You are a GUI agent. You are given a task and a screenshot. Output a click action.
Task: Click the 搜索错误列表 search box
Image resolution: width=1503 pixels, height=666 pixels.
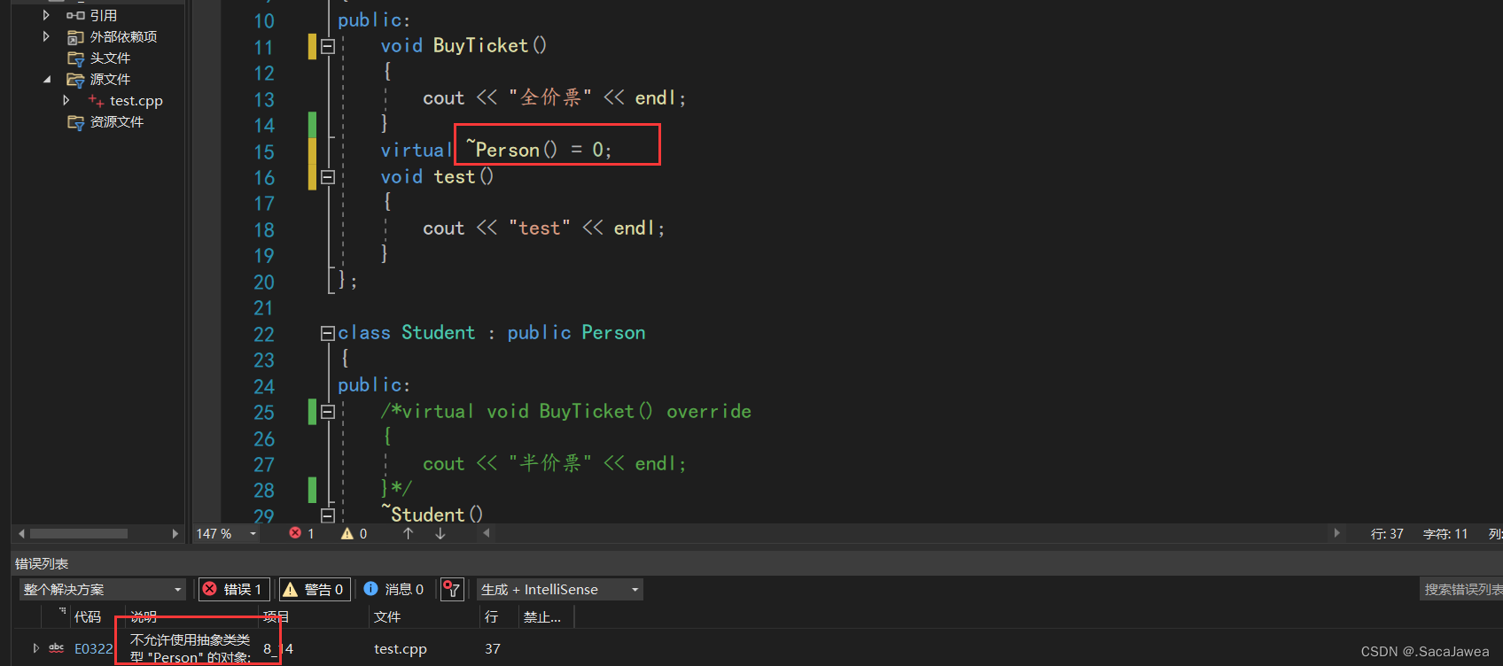click(x=1461, y=589)
